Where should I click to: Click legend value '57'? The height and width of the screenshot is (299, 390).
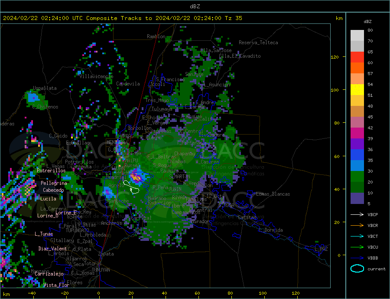[x=370, y=73]
